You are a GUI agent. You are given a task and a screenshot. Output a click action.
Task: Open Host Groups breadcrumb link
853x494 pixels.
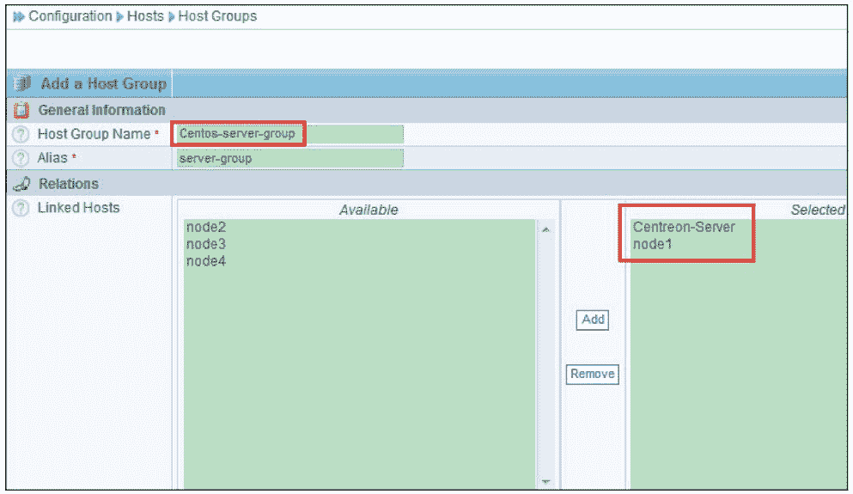217,16
